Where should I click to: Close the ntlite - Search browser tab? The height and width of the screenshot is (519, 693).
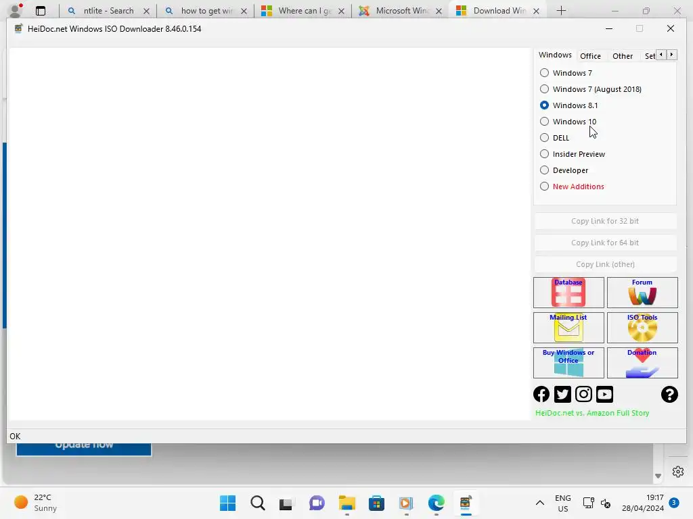click(x=146, y=11)
